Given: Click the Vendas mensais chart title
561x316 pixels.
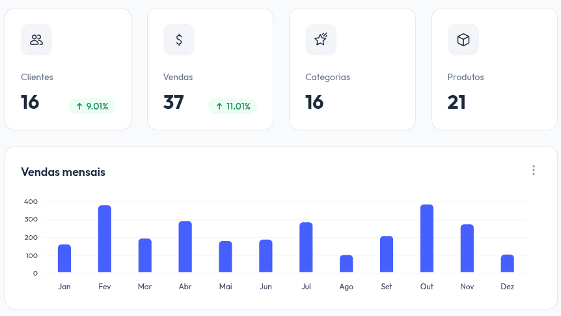Looking at the screenshot, I should click(x=63, y=172).
